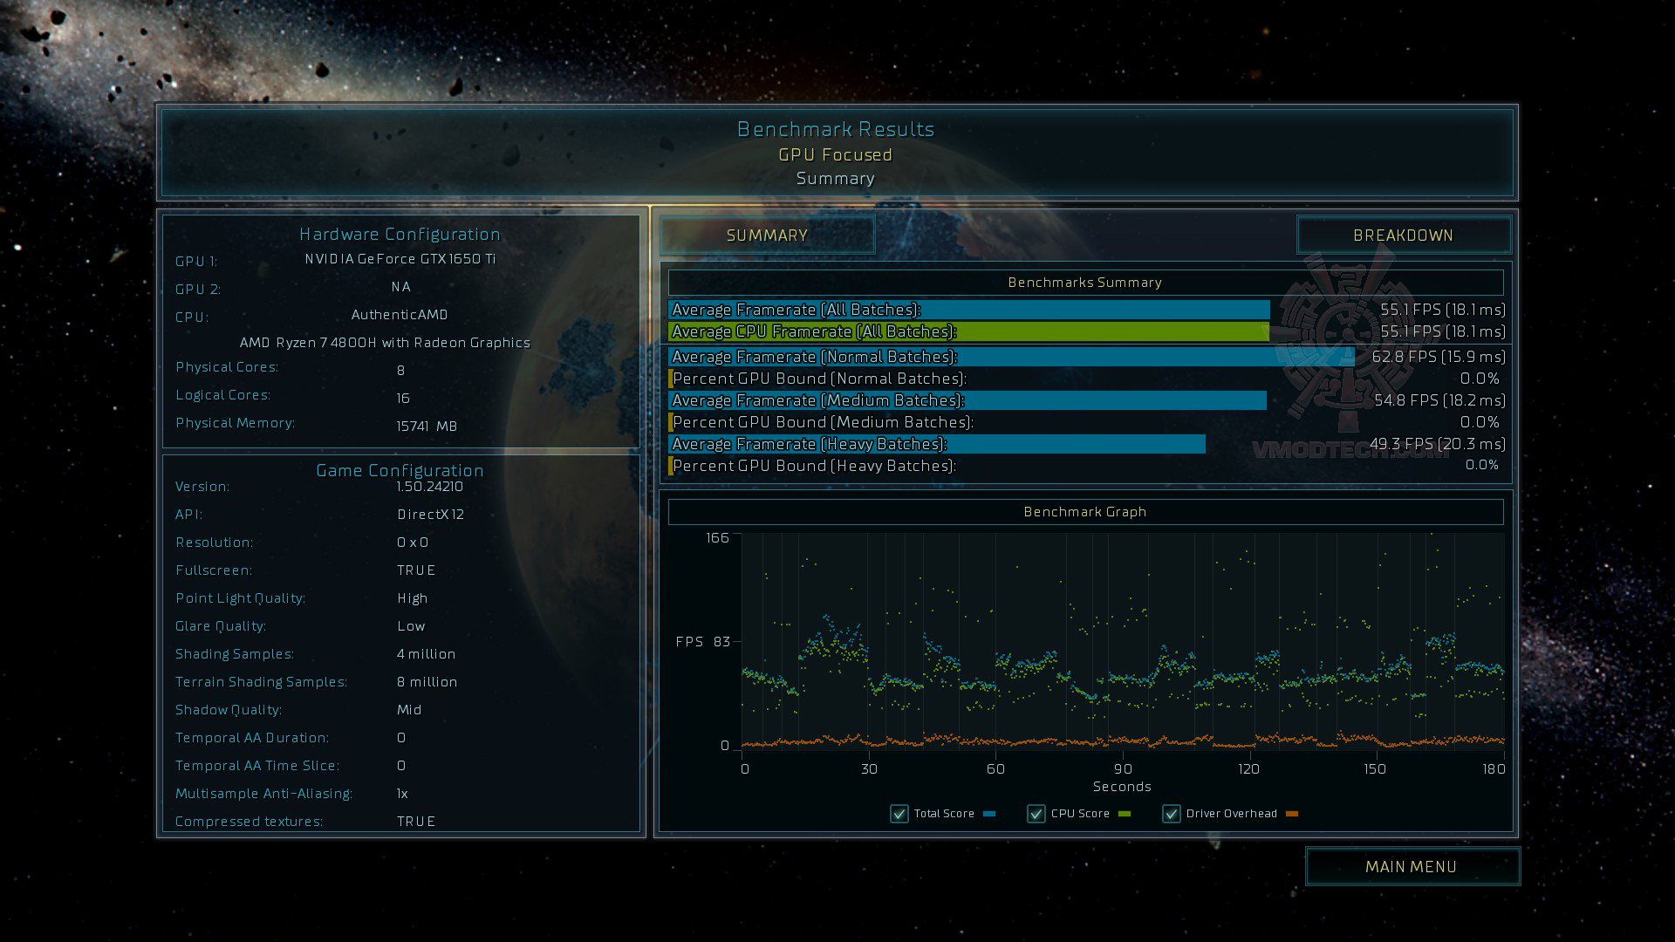Return via the MAIN MENU button

1412,867
